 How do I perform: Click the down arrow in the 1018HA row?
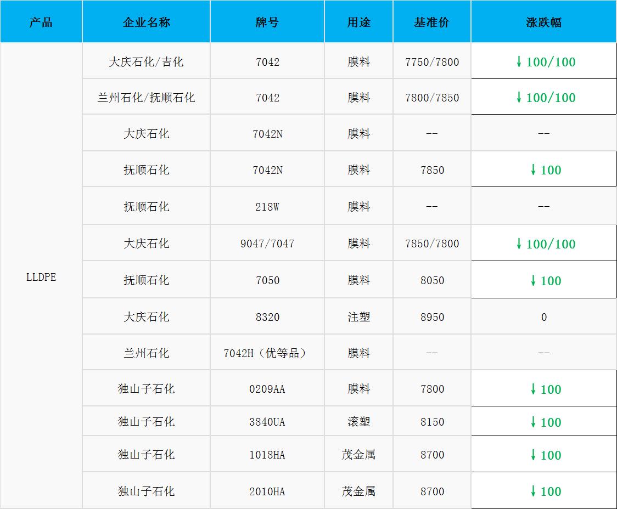(x=532, y=455)
